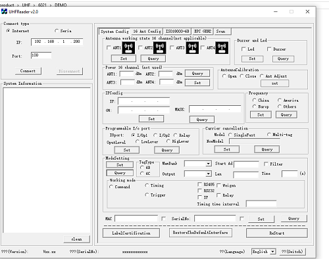
Task: Choose Command working mode
Action: (x=111, y=187)
